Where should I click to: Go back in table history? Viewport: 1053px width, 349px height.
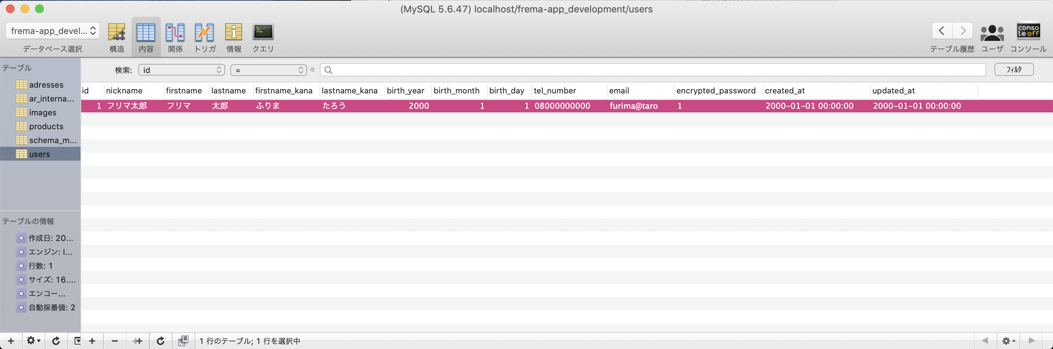[x=942, y=31]
